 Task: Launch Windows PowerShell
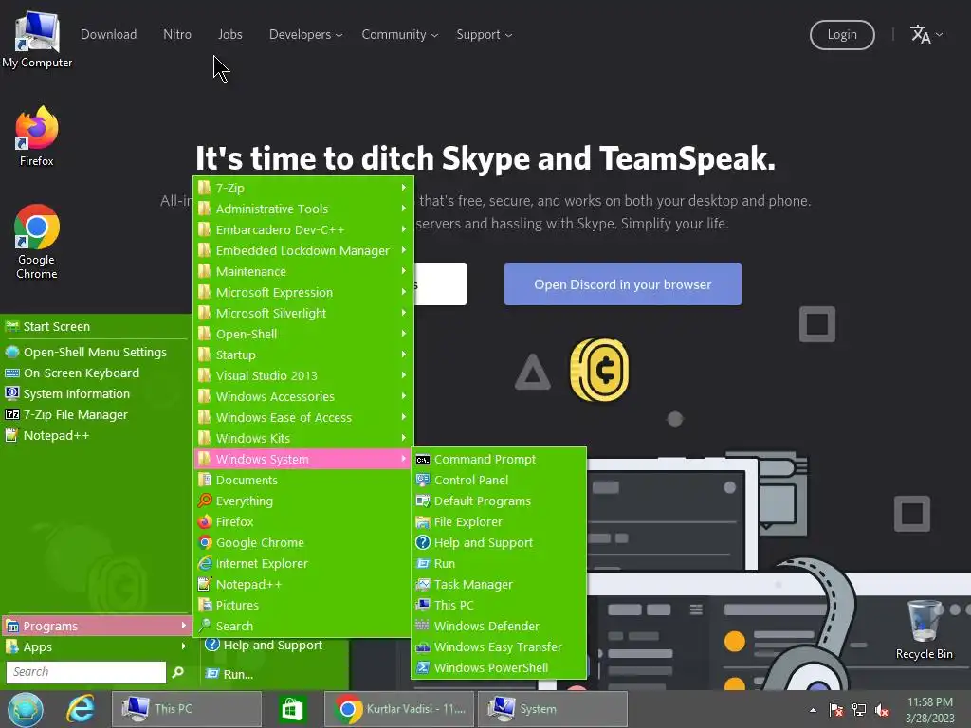[x=499, y=668]
